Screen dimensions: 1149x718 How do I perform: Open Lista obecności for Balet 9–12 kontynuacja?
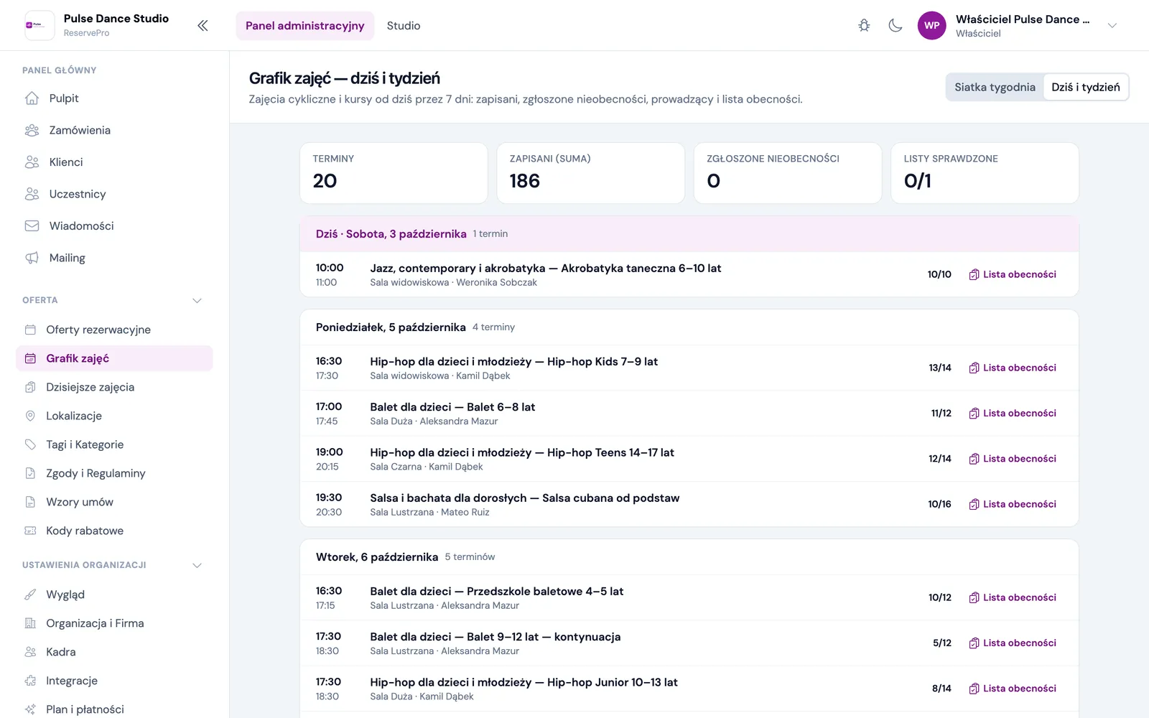pos(1013,643)
